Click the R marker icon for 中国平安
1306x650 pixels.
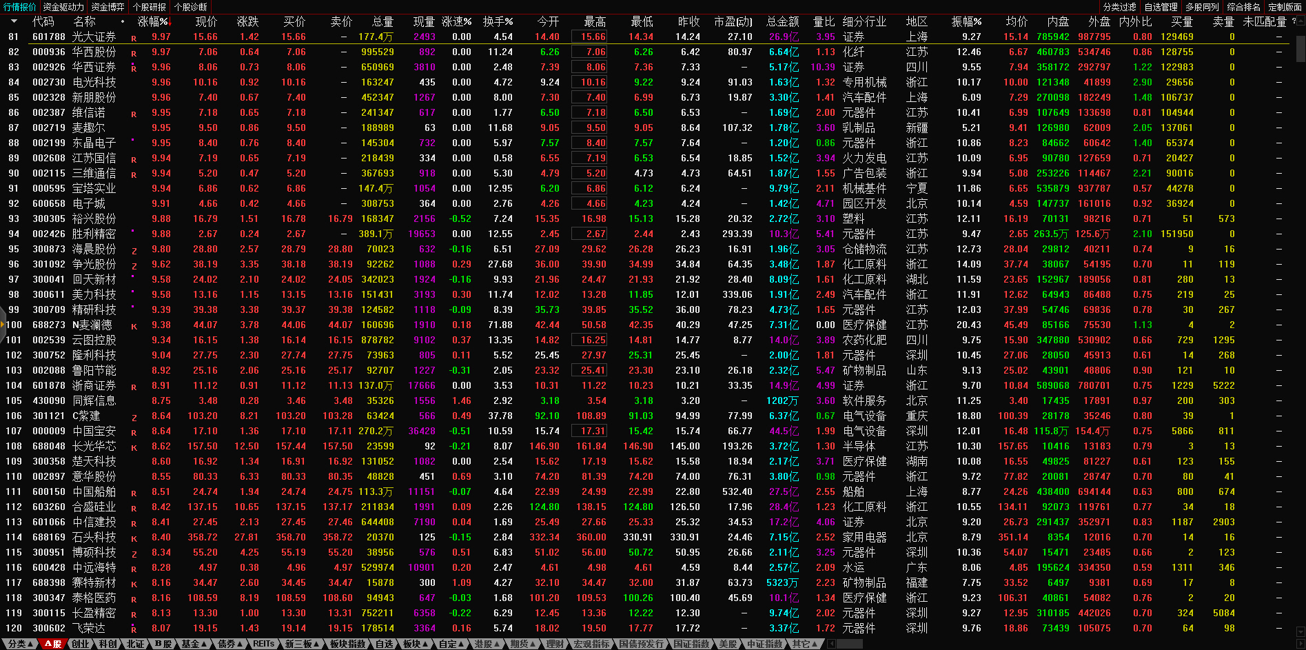[x=134, y=433]
